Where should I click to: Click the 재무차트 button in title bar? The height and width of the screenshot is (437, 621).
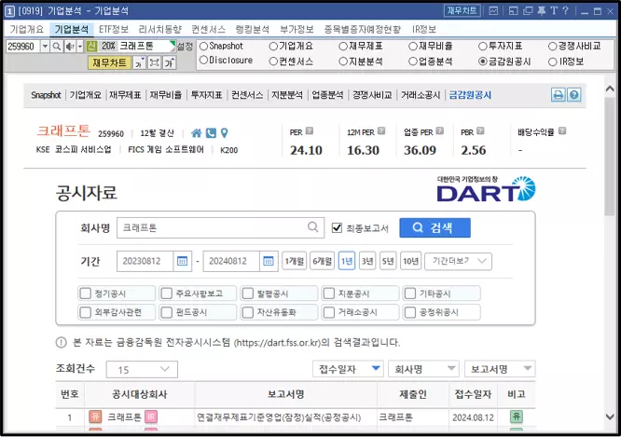click(462, 10)
